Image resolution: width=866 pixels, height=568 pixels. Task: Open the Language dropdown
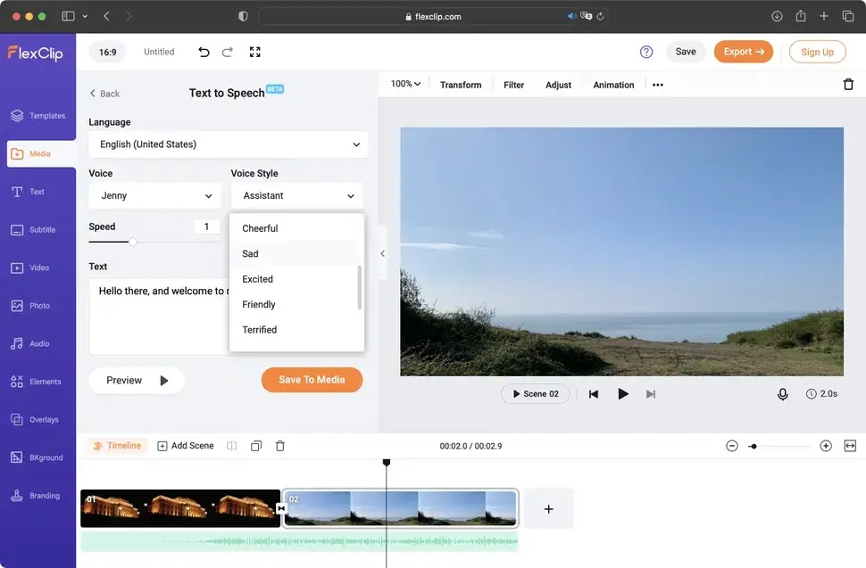(x=228, y=144)
